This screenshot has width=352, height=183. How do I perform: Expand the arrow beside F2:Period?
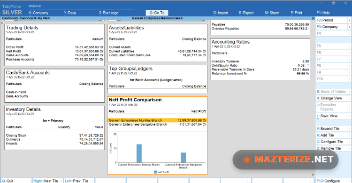pos(350,20)
